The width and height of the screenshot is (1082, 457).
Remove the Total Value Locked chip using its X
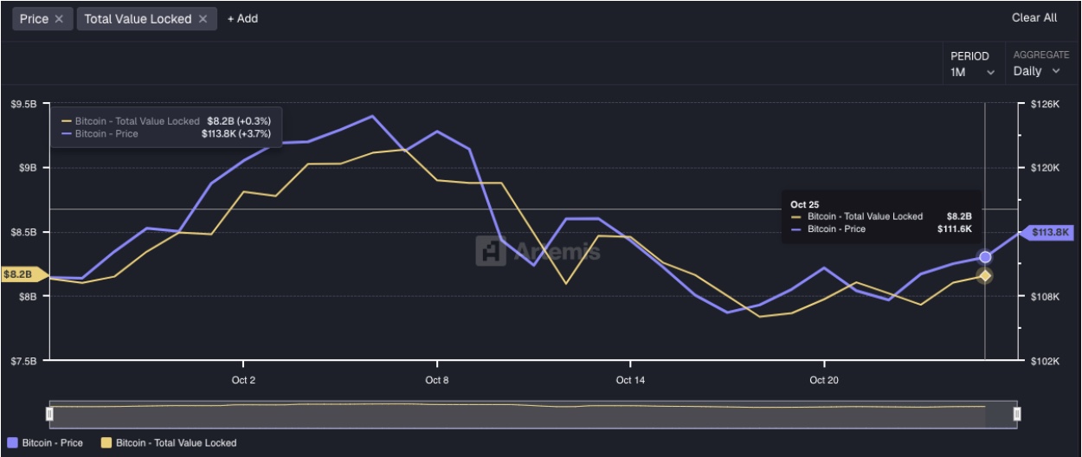[x=203, y=19]
